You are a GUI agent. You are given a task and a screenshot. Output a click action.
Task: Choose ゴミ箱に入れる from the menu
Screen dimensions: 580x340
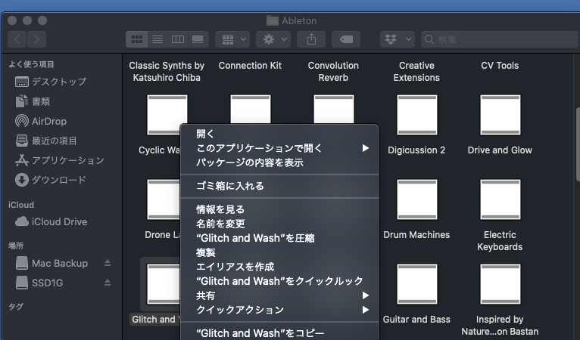tap(279, 186)
